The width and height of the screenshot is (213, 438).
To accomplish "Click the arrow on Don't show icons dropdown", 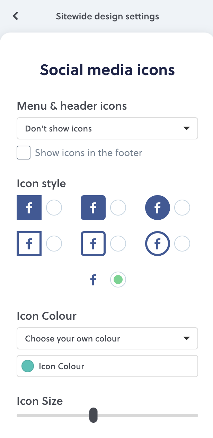I will tap(187, 128).
